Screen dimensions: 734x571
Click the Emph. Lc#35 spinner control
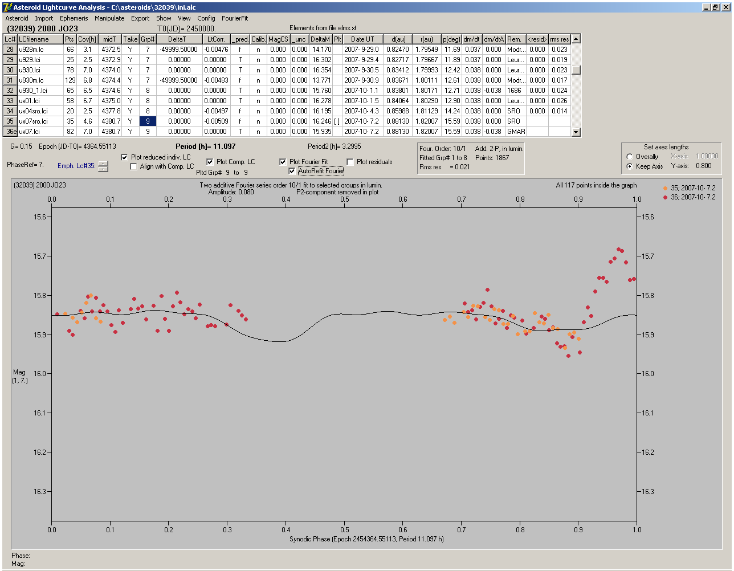(103, 166)
